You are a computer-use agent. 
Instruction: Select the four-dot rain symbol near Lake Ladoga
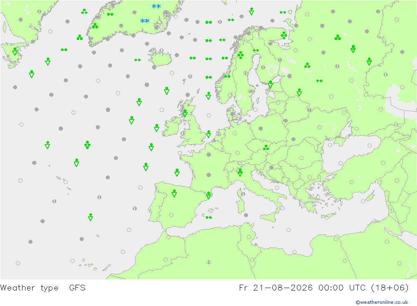tap(284, 35)
